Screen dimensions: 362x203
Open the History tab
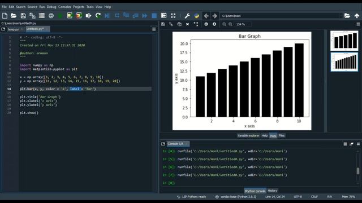[x=273, y=191]
